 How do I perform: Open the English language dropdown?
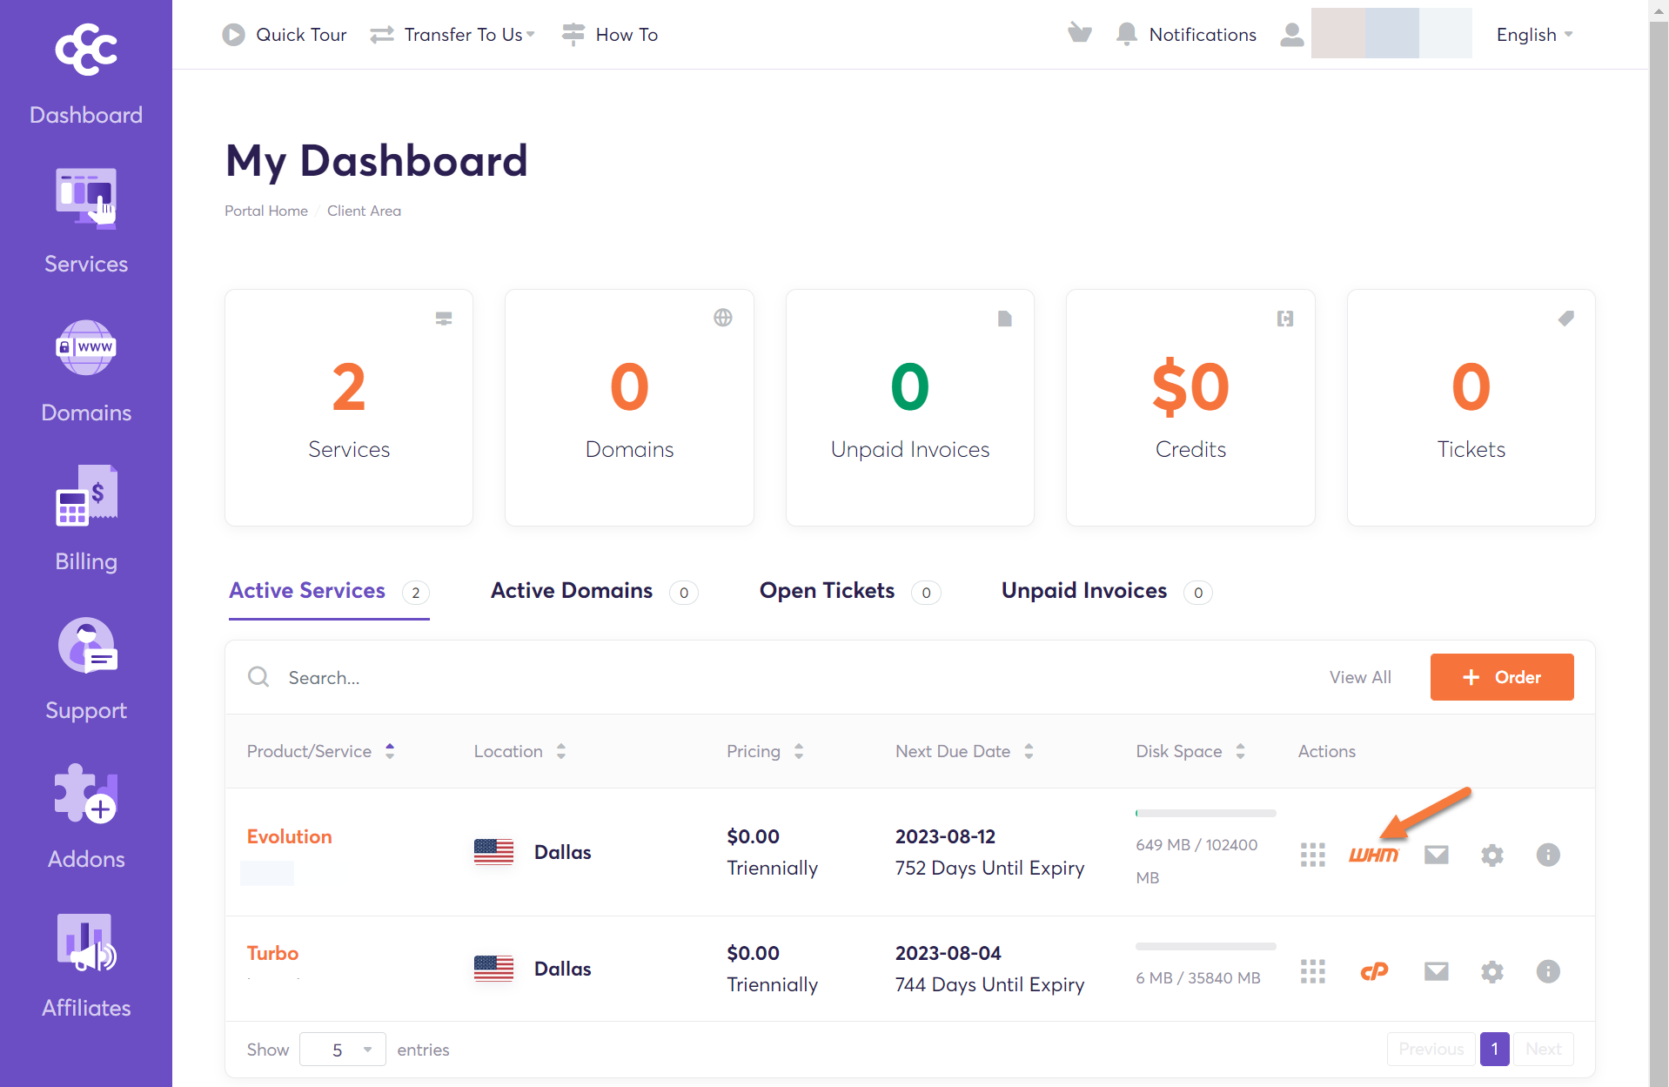pyautogui.click(x=1534, y=35)
